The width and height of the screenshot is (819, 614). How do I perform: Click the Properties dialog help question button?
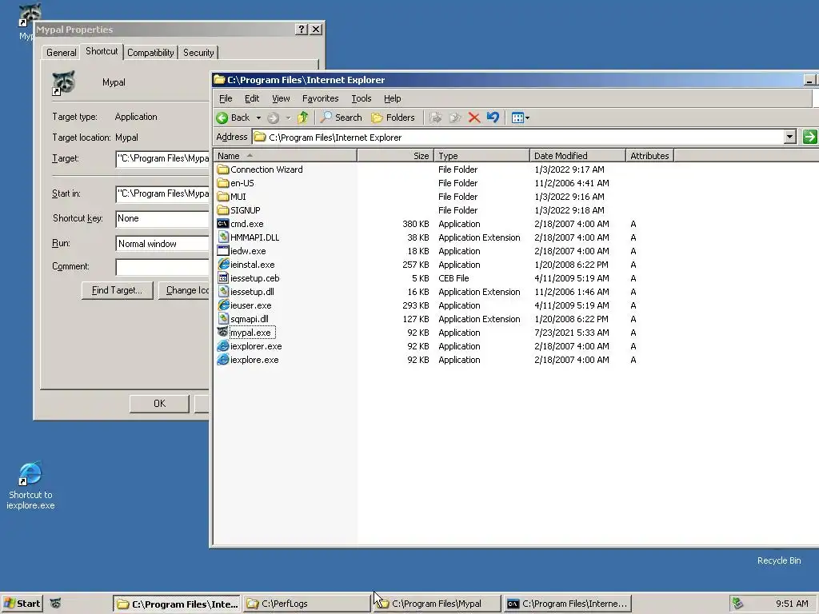(302, 30)
